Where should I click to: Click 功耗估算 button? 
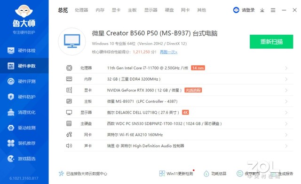click(215, 174)
